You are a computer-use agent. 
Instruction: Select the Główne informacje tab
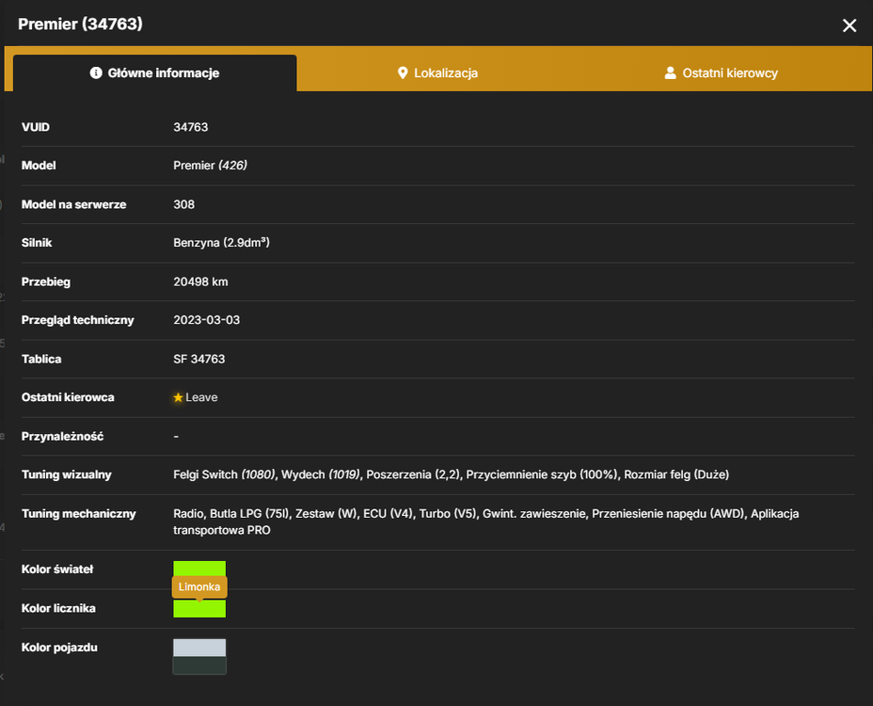click(155, 73)
